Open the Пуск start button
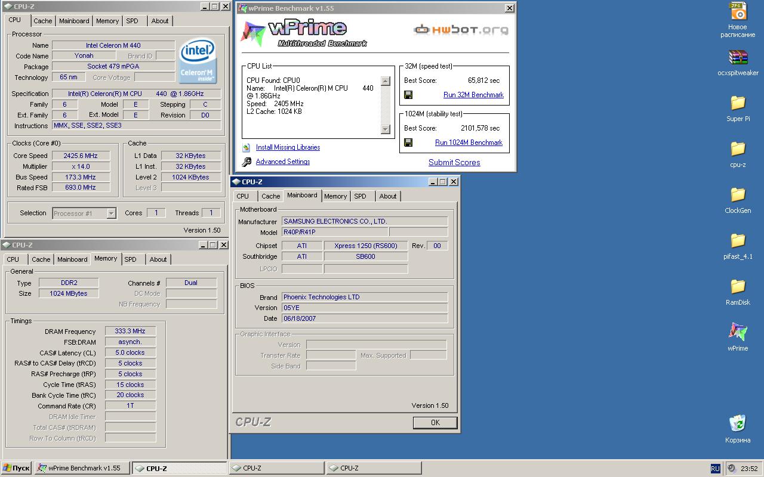The image size is (764, 477). (16, 468)
